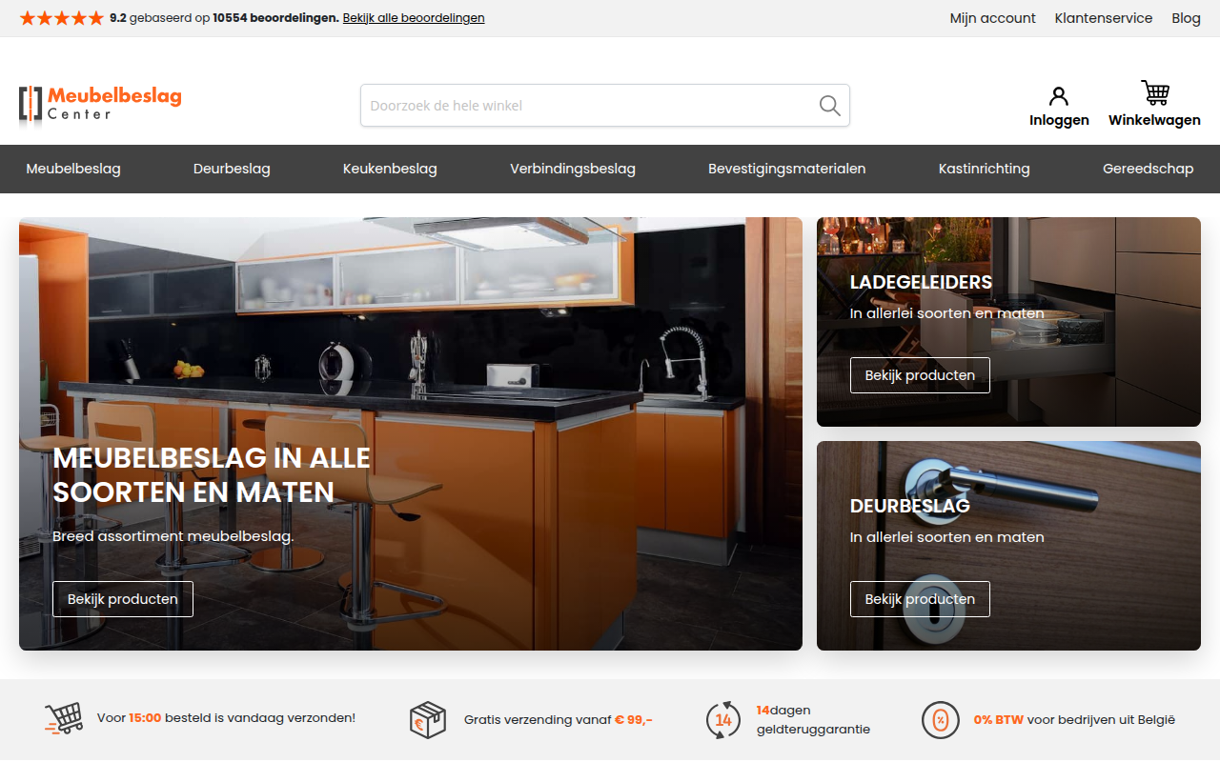Screen dimensions: 1220x762
Task: Open the Winkelwagen shopping cart icon
Action: tap(1155, 93)
